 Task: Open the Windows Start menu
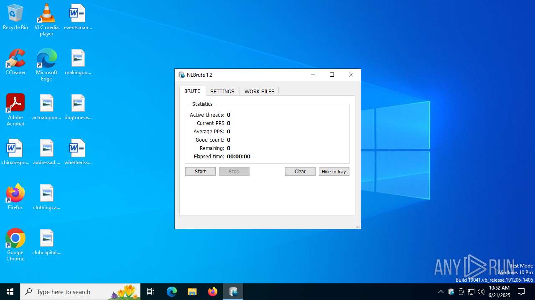tap(10, 292)
